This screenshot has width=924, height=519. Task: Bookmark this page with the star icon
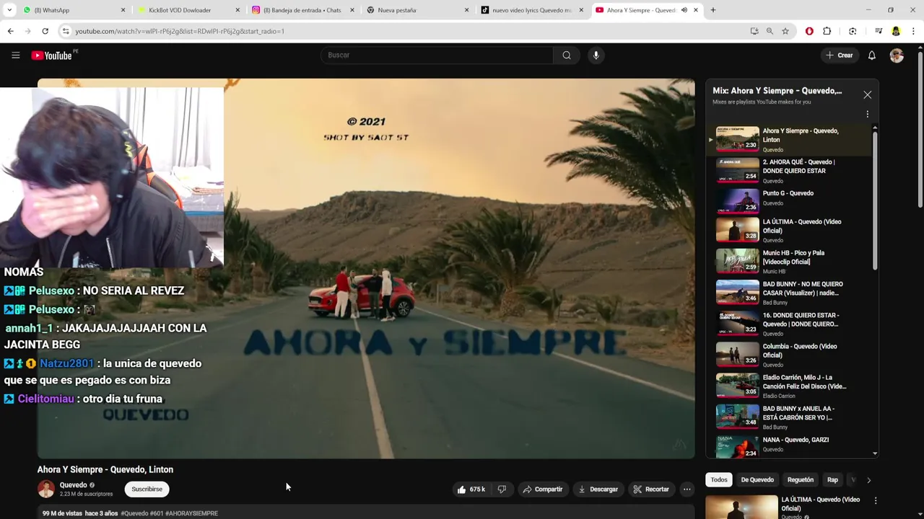[785, 31]
